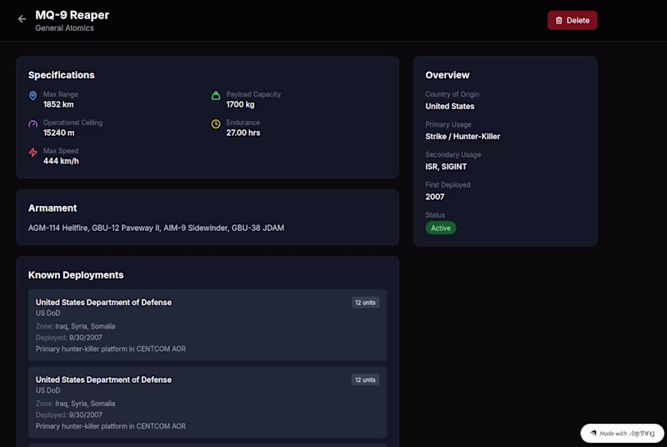Open the Made with Anything badge
The width and height of the screenshot is (667, 447).
622,434
